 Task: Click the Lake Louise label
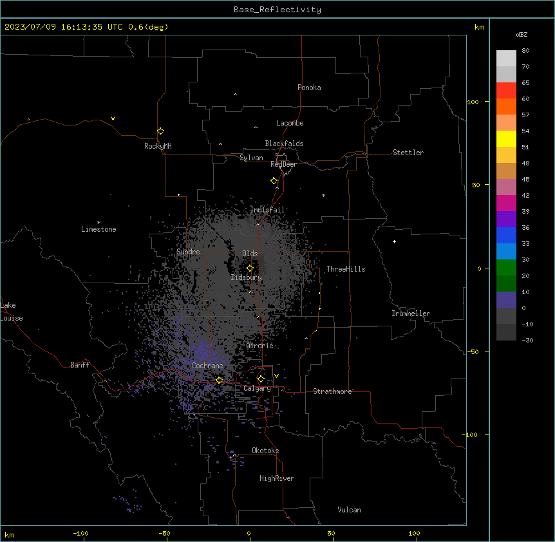12,312
